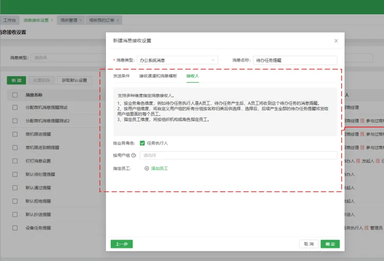Open background 消息类型 filter dropdown

click(x=69, y=58)
